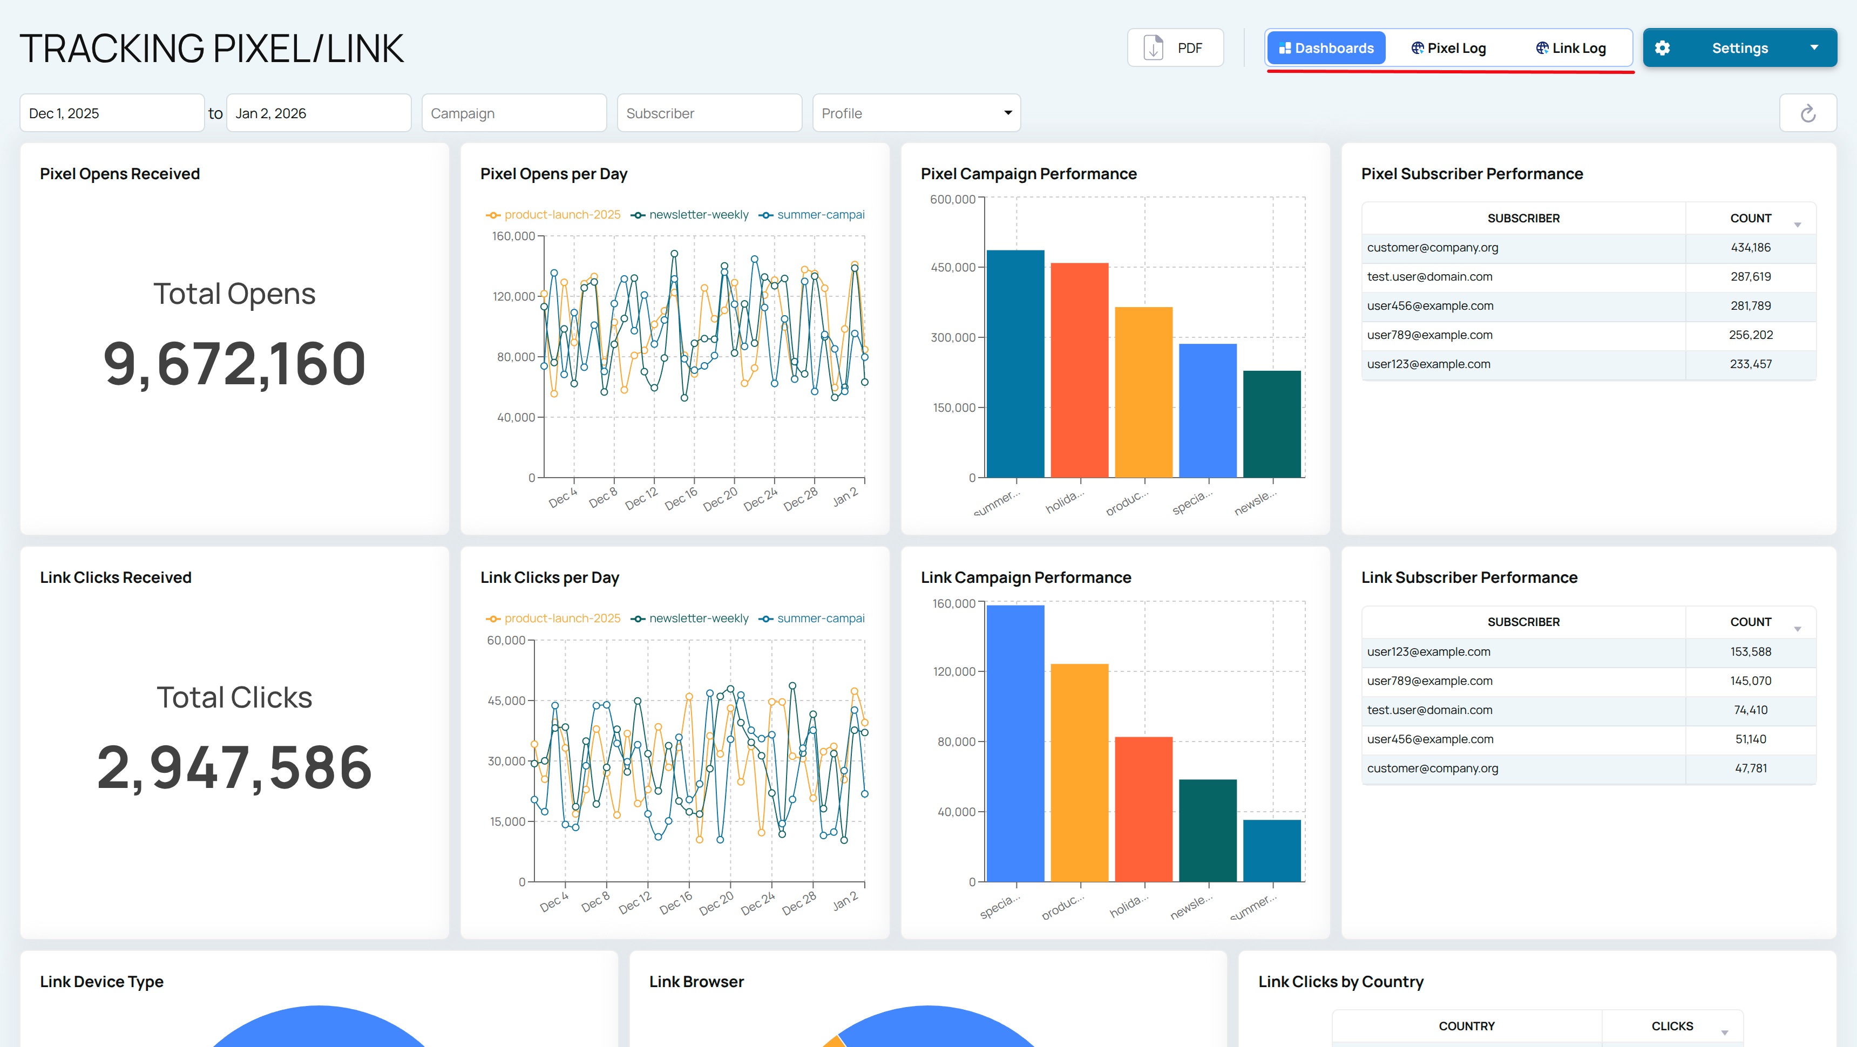Viewport: 1857px width, 1047px height.
Task: Click the bar-chart icon on Dashboards tab
Action: pos(1285,47)
